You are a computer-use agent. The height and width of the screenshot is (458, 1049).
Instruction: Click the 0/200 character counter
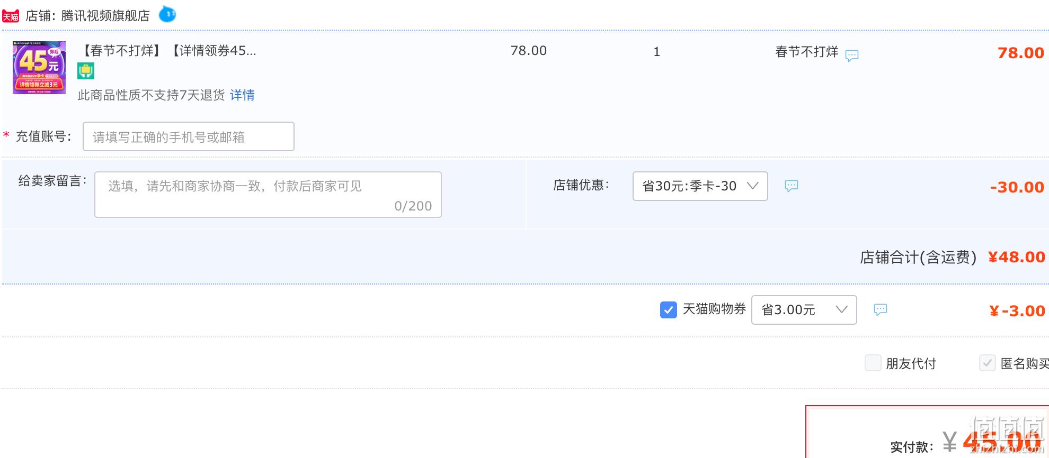click(413, 206)
